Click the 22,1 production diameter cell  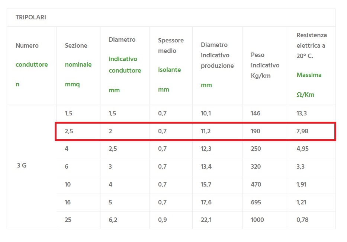pos(206,220)
